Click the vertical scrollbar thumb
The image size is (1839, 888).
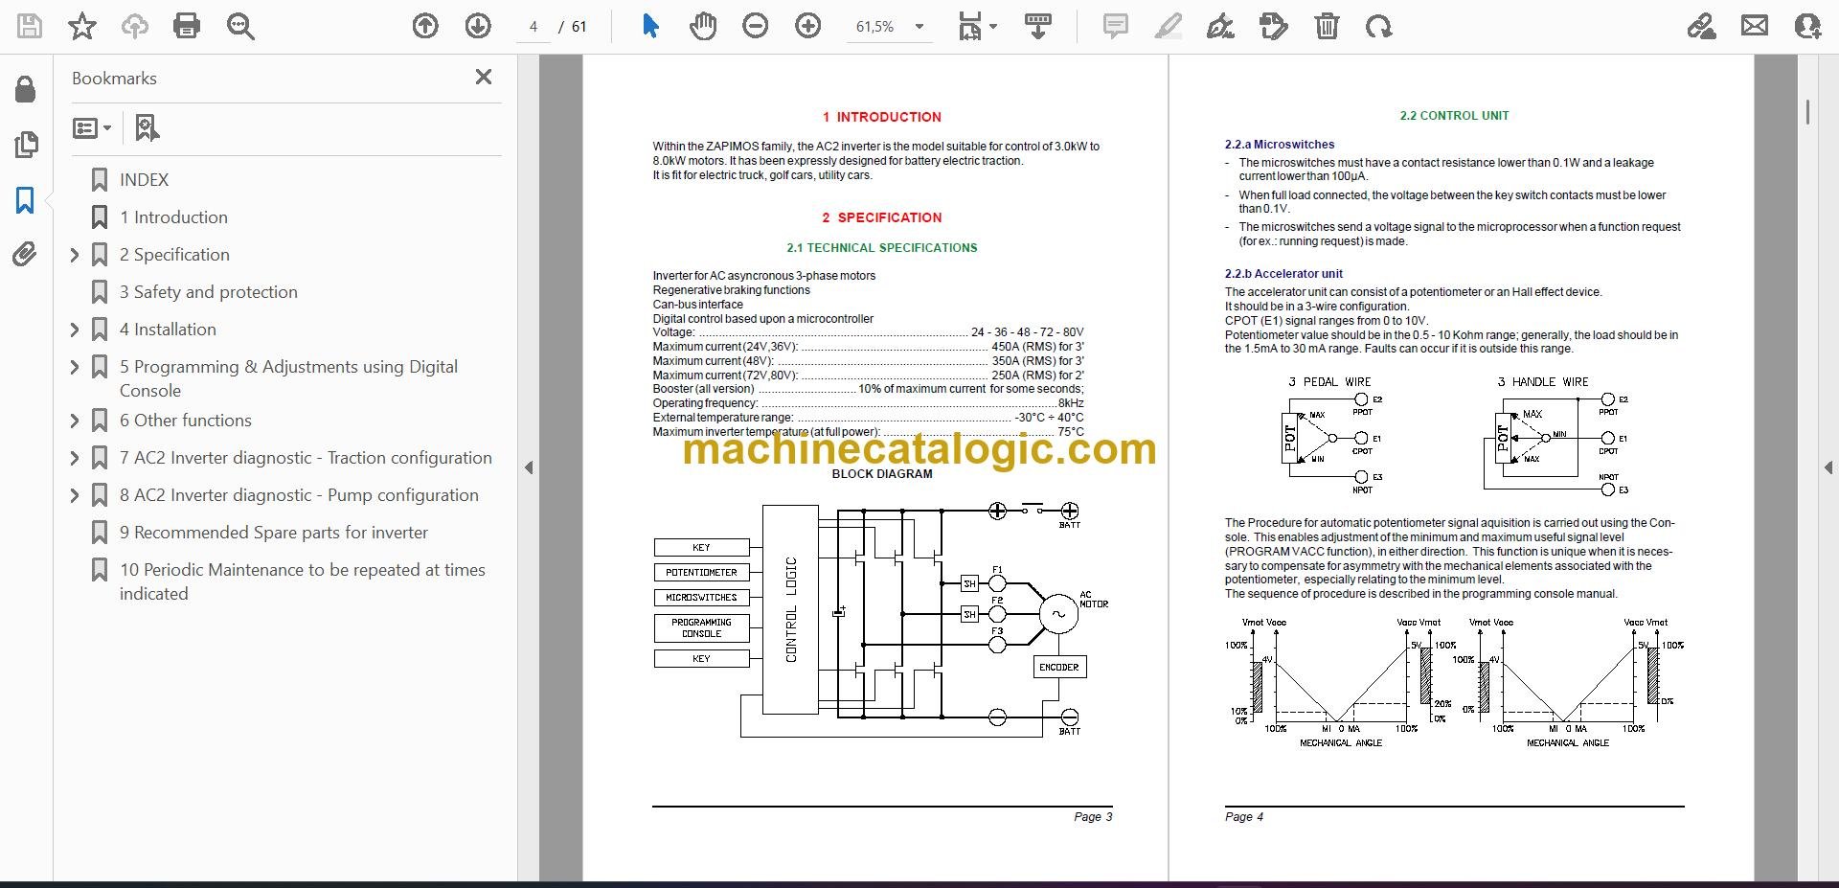[1807, 112]
